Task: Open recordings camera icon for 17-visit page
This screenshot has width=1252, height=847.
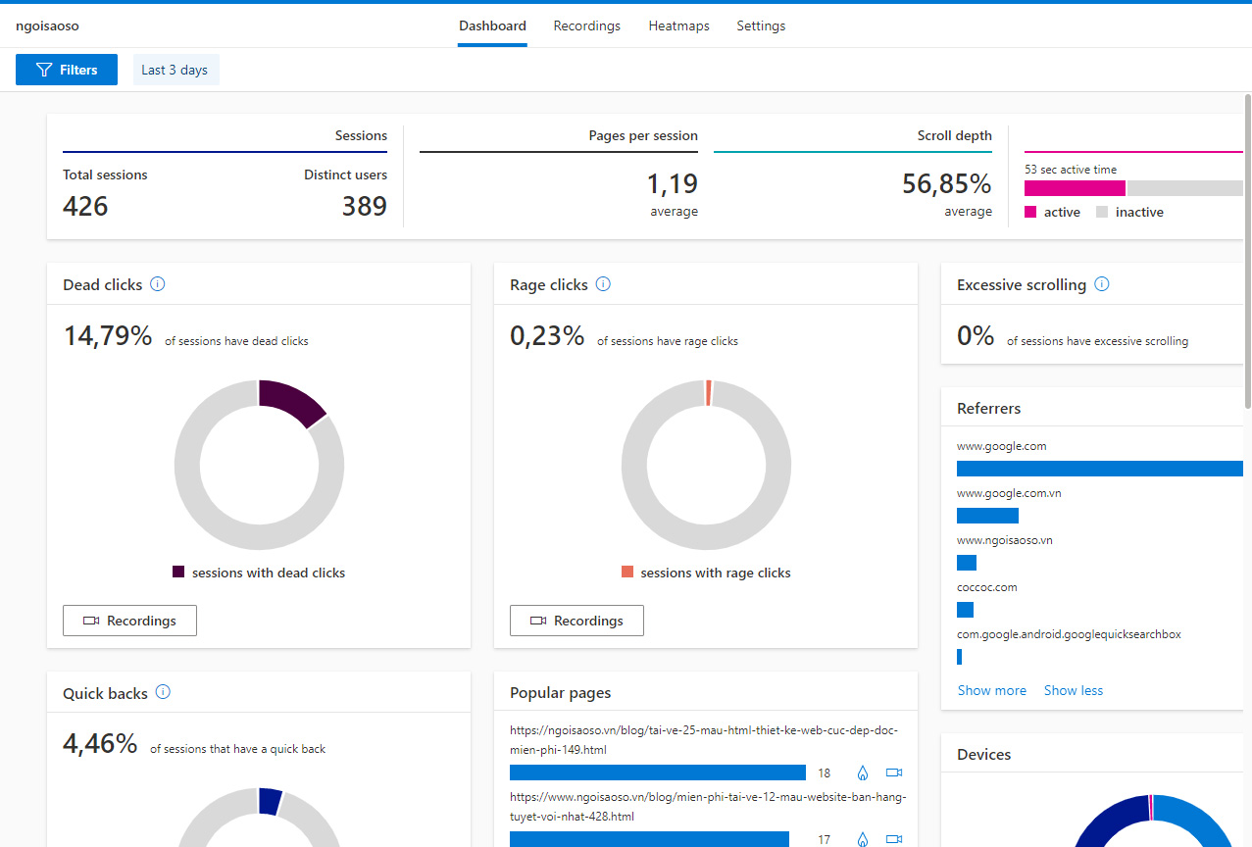Action: [893, 839]
